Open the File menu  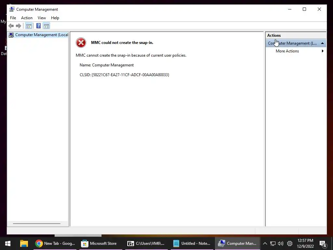click(x=13, y=18)
